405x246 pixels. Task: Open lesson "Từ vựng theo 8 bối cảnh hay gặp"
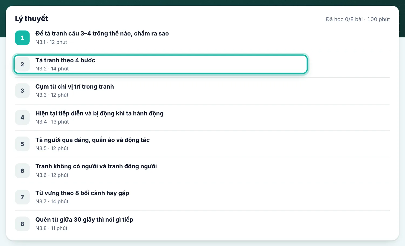202,197
